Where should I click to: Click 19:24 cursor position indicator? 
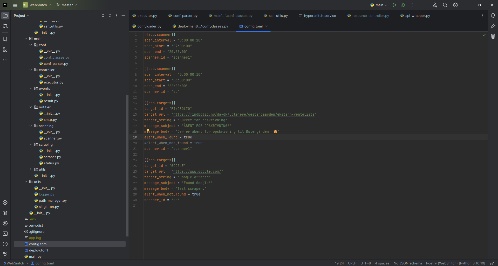tap(339, 263)
